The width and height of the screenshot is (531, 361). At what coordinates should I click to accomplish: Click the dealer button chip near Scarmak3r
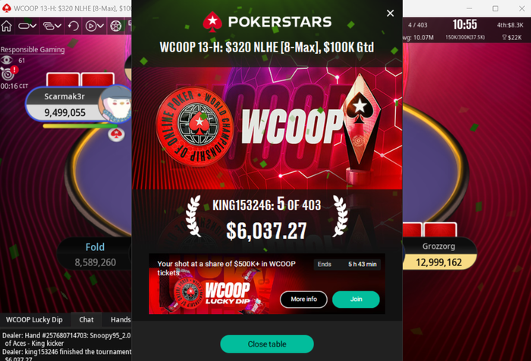(116, 134)
